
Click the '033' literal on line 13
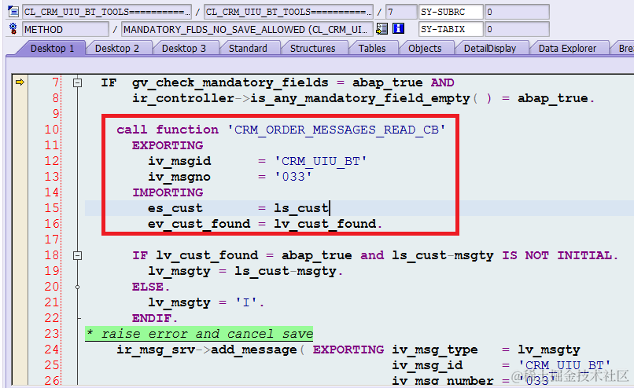[x=293, y=177]
